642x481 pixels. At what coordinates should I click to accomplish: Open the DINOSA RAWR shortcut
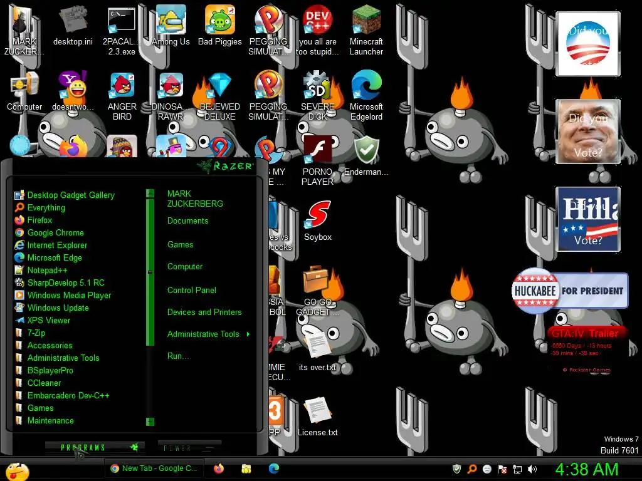coord(171,96)
